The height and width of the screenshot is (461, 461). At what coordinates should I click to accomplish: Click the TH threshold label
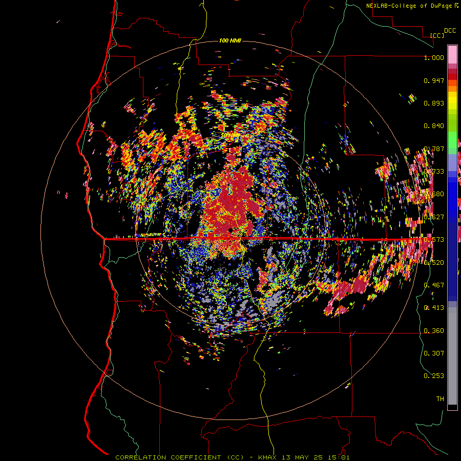440,399
